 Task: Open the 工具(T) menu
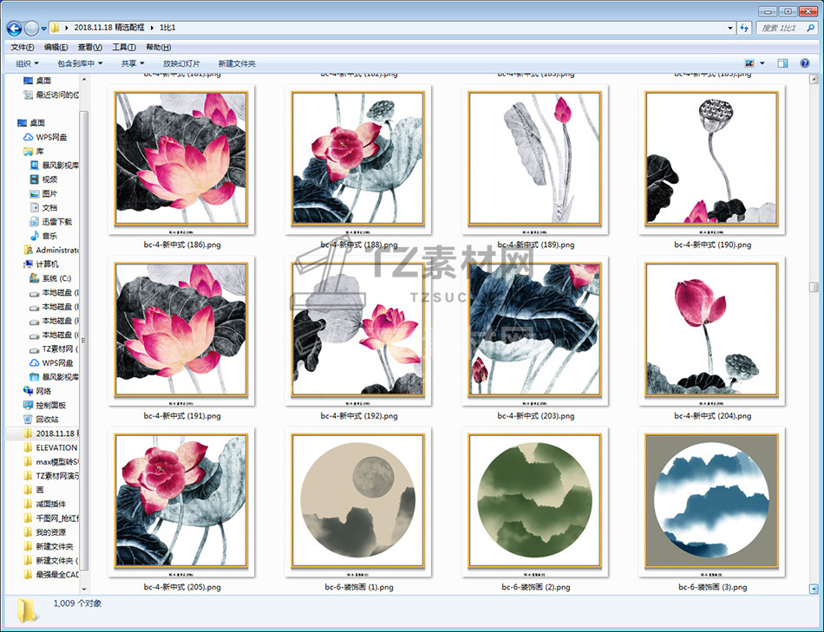(x=124, y=47)
